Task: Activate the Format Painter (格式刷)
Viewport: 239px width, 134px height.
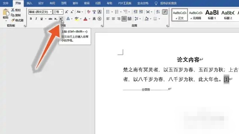Action: pyautogui.click(x=18, y=20)
